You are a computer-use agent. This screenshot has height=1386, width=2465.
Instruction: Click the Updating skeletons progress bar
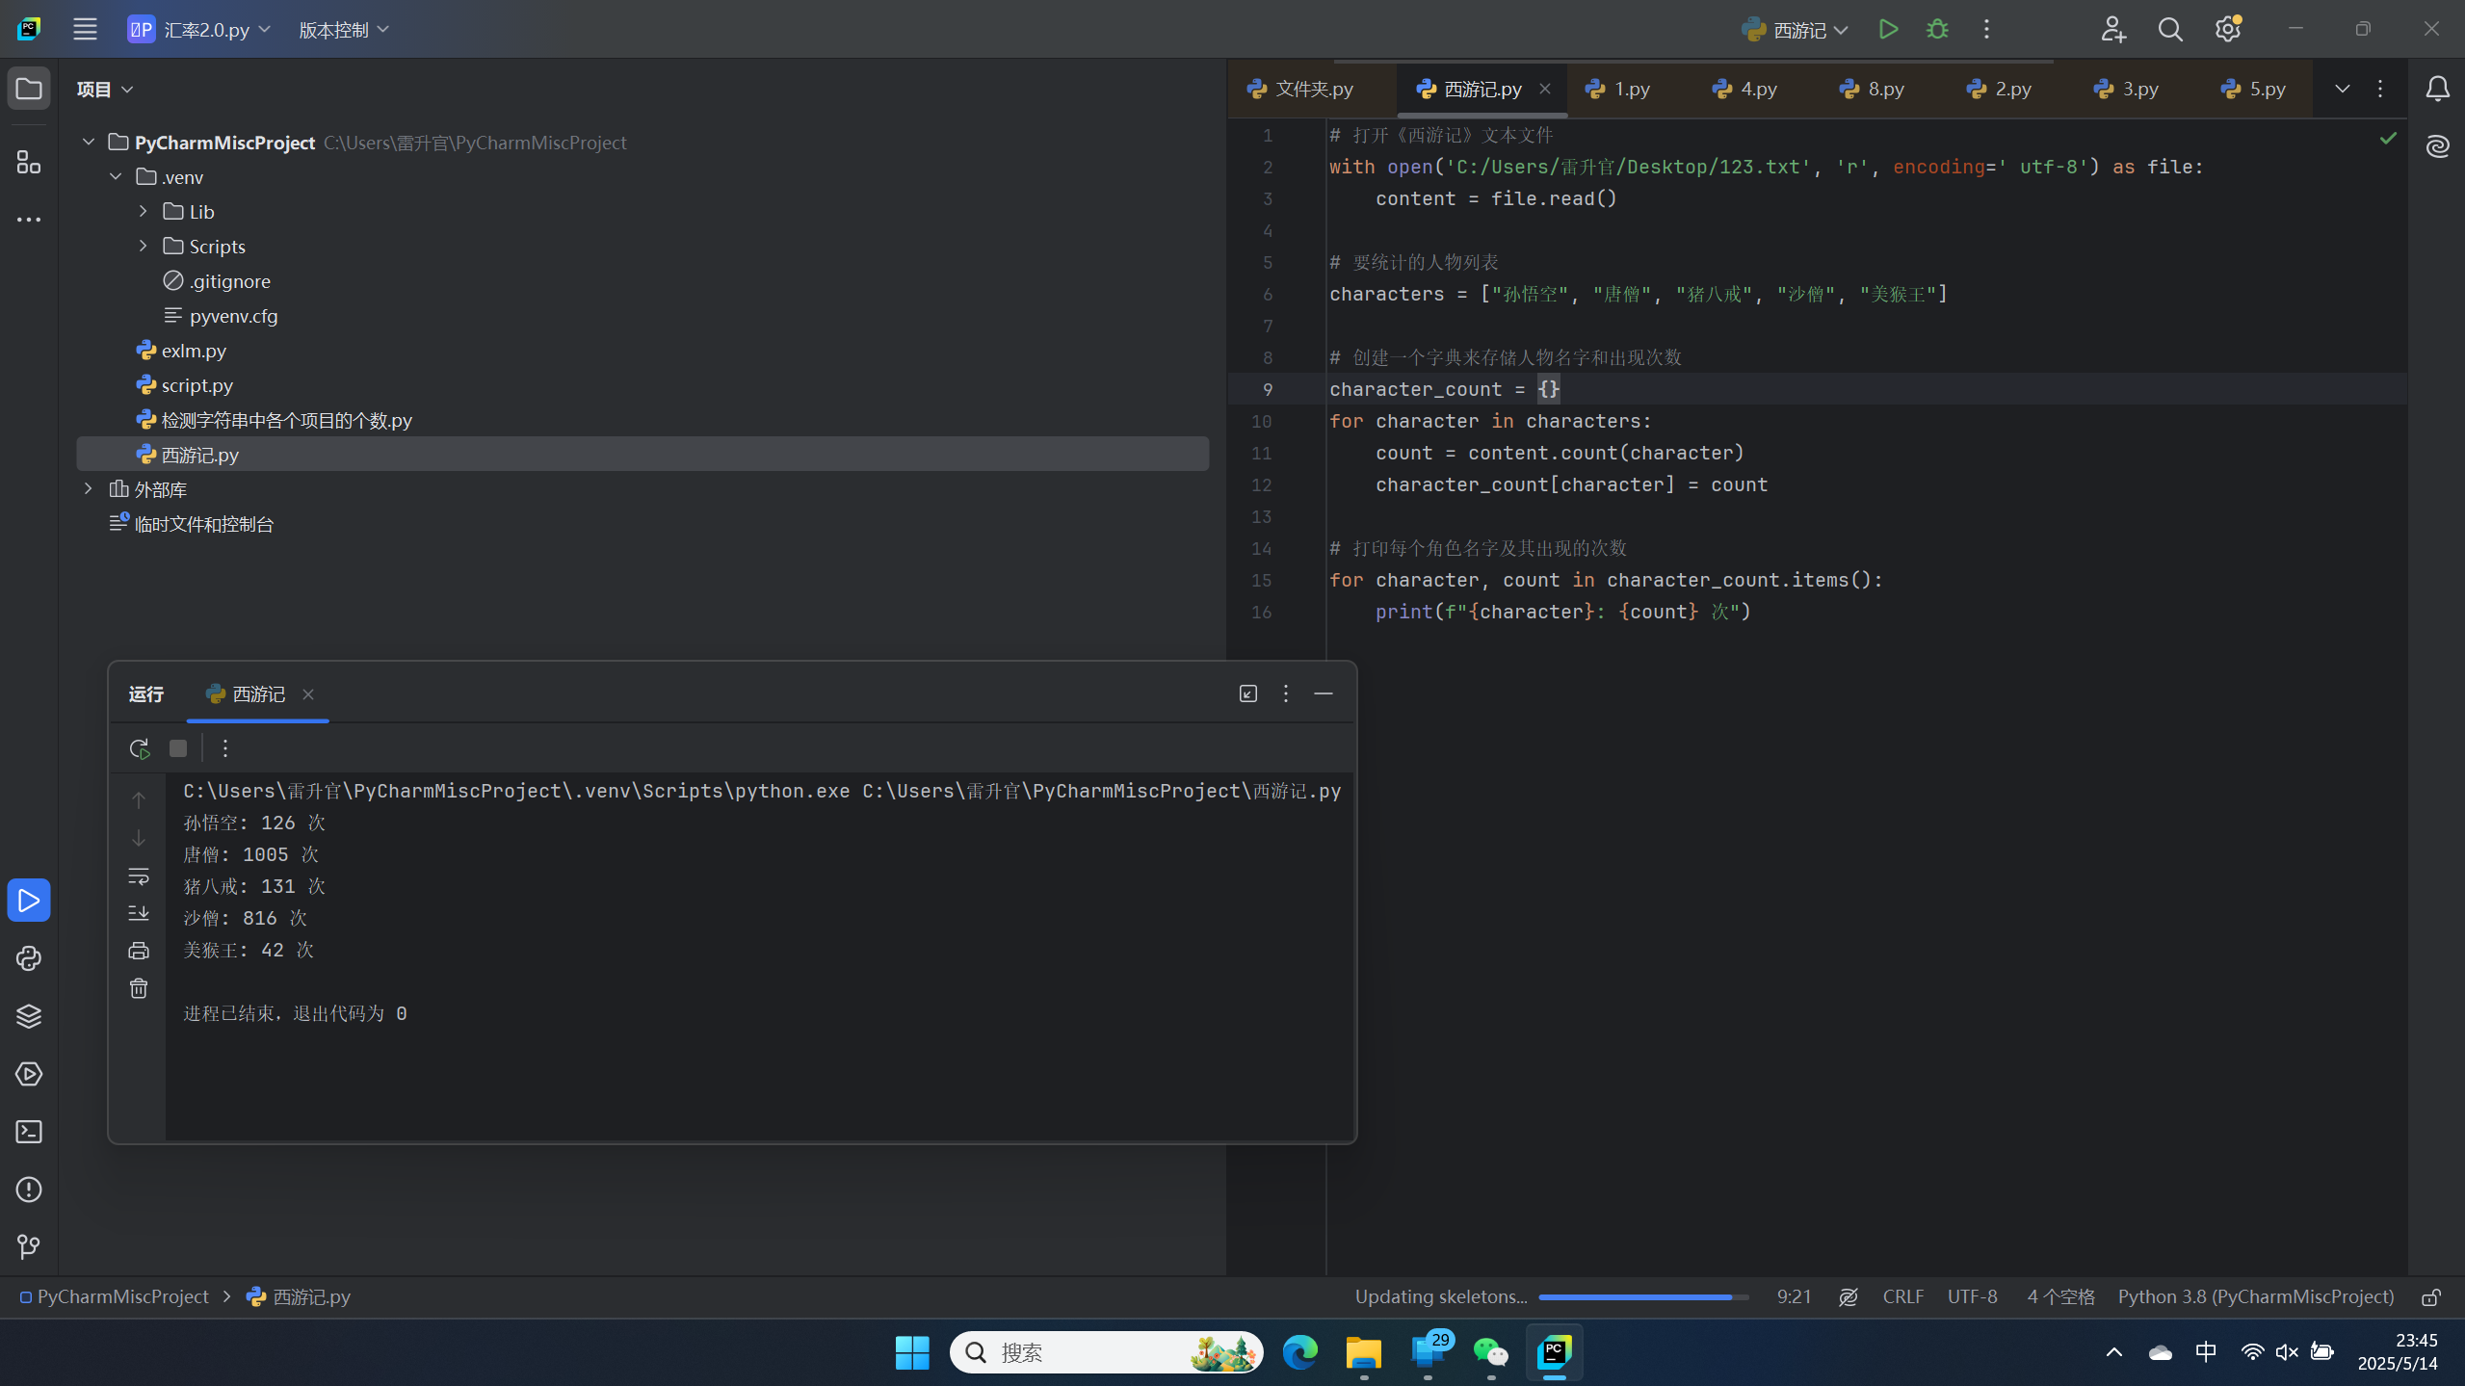click(x=1642, y=1297)
